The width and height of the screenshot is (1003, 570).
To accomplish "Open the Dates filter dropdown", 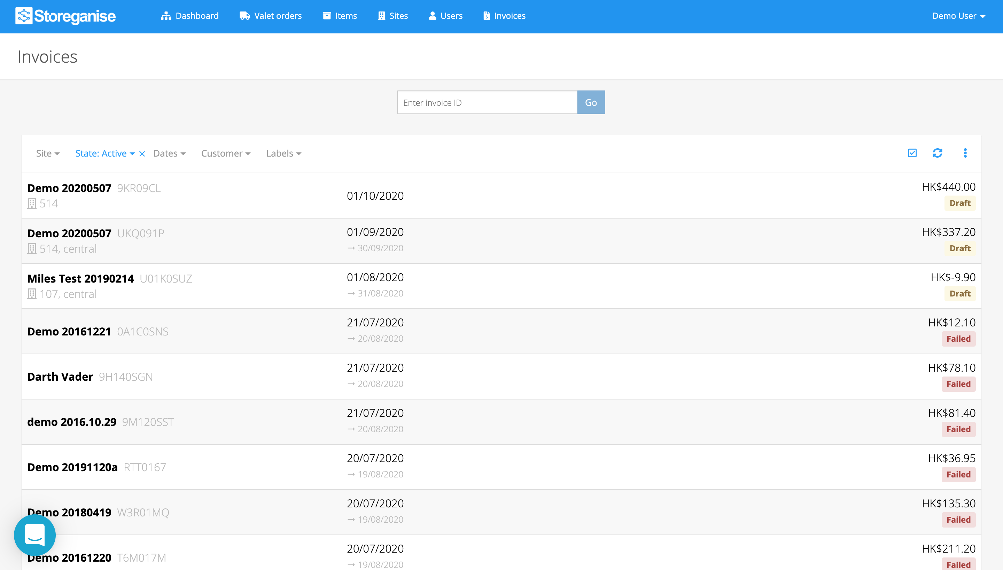I will 169,153.
